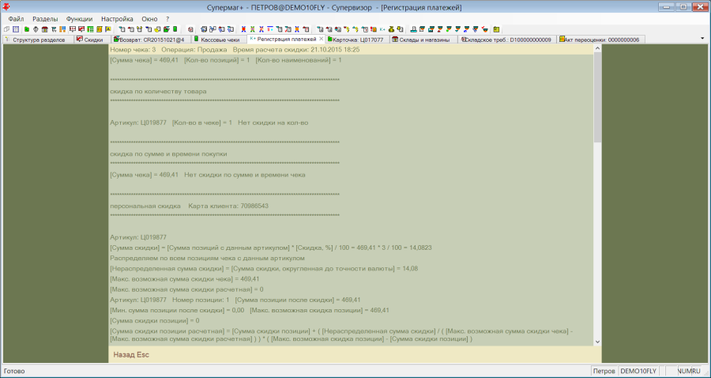Open the Окно menu

pyautogui.click(x=149, y=19)
